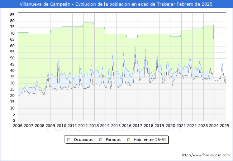Click the 40 y-axis value
This screenshot has width=233, height=161.
[x=12, y=71]
